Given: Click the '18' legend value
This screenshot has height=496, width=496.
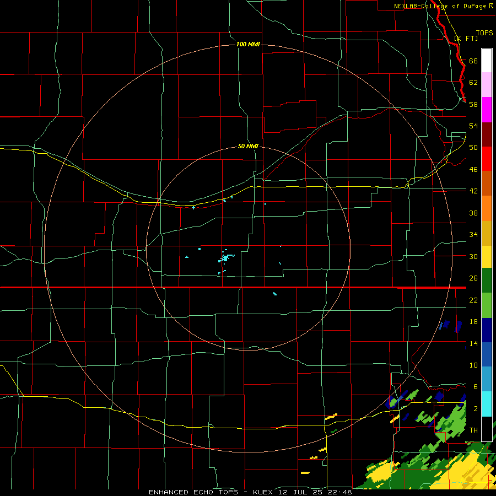Looking at the screenshot, I should (473, 322).
